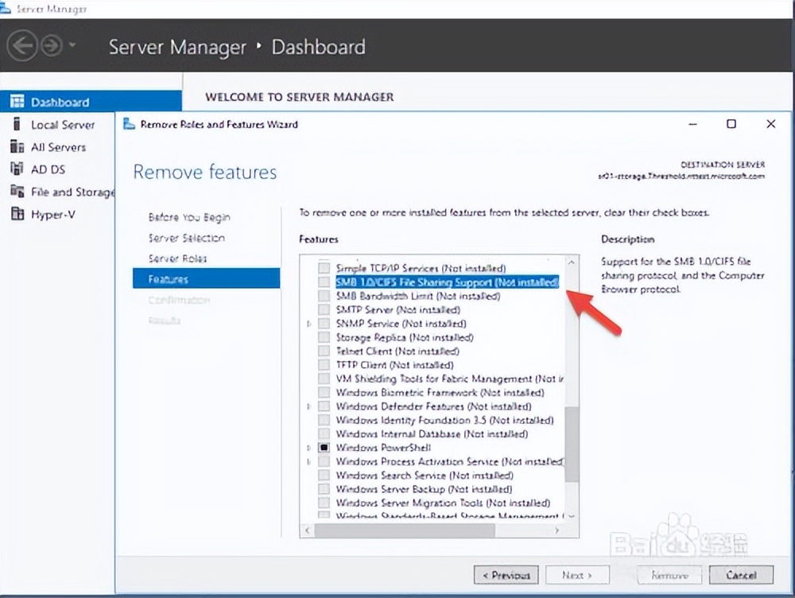Click the AD DS icon in sidebar
Image resolution: width=795 pixels, height=598 pixels.
click(x=17, y=169)
